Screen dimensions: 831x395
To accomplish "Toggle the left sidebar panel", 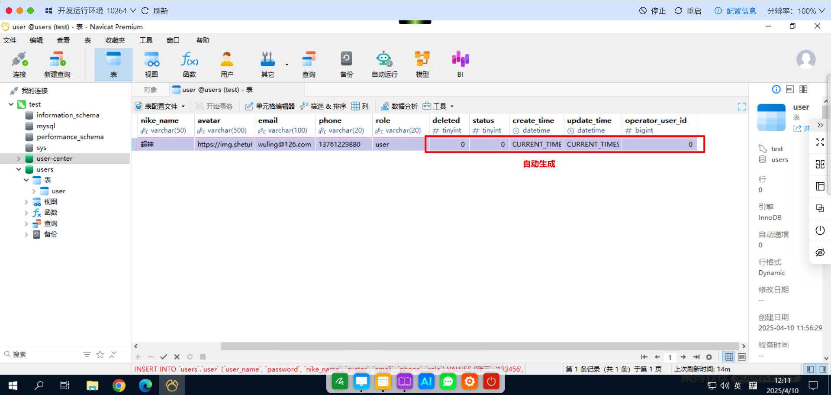I will click(x=810, y=369).
